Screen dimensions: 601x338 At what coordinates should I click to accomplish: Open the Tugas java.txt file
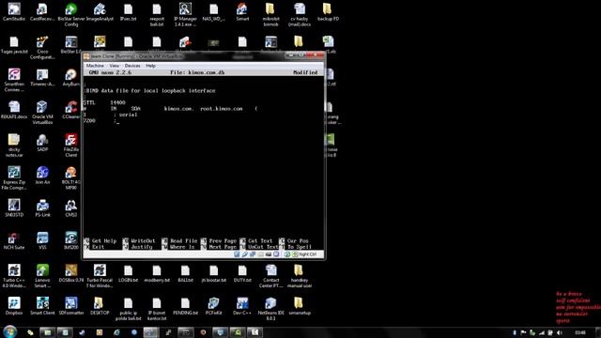tap(14, 45)
